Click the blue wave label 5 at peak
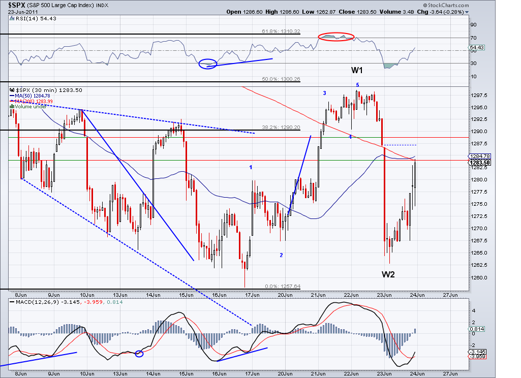This screenshot has height=378, width=521. tap(357, 85)
